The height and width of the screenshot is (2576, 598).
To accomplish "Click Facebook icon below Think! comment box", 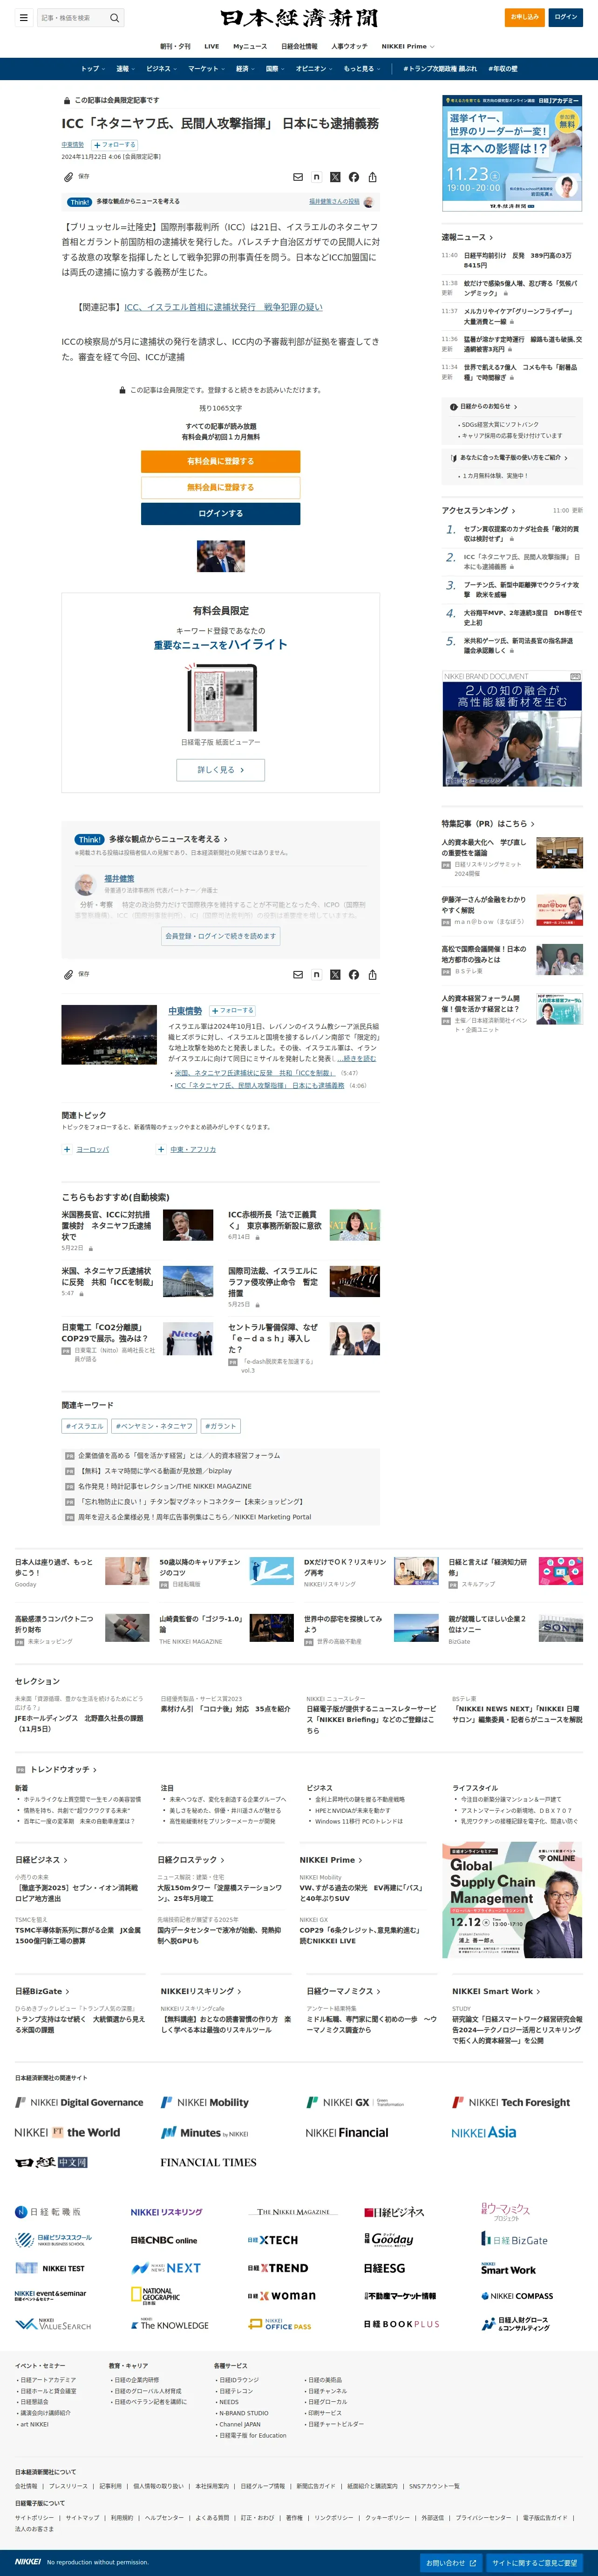I will (x=353, y=974).
